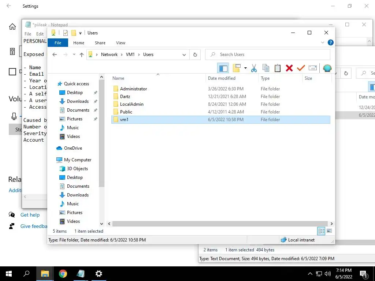
Task: Toggle the preview pane toolbar button
Action: [x=223, y=68]
